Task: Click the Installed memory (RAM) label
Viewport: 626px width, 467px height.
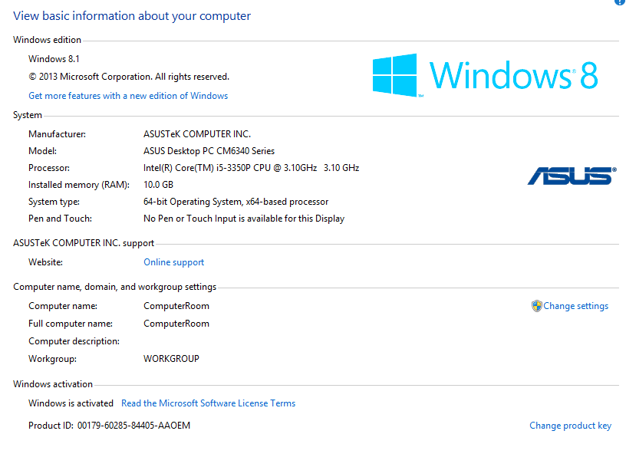Action: [x=79, y=185]
